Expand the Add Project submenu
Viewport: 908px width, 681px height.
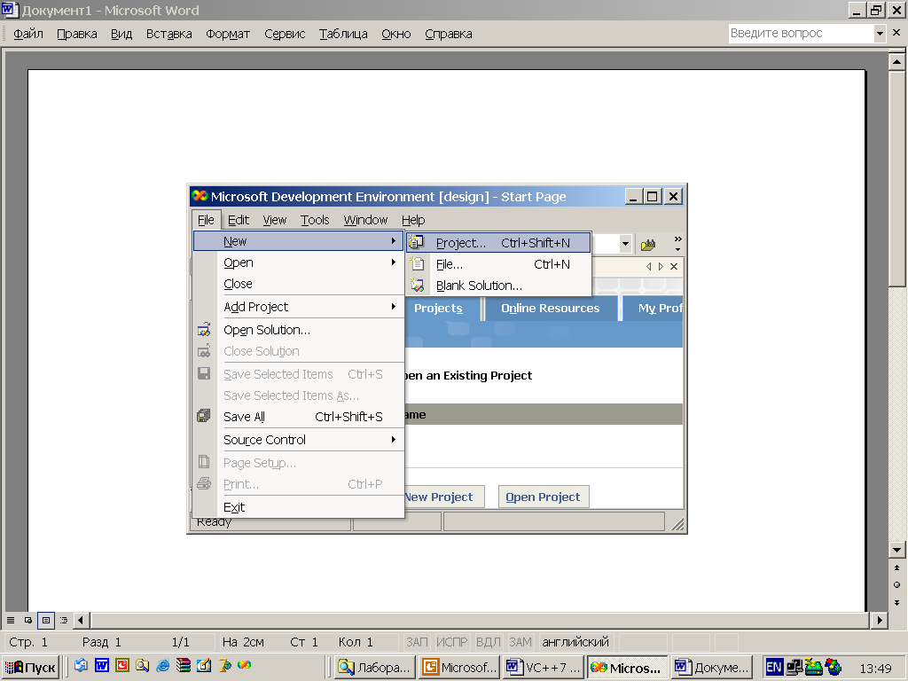[393, 306]
